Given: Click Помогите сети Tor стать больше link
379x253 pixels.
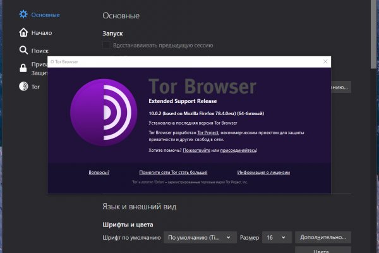Looking at the screenshot, I should tap(173, 172).
